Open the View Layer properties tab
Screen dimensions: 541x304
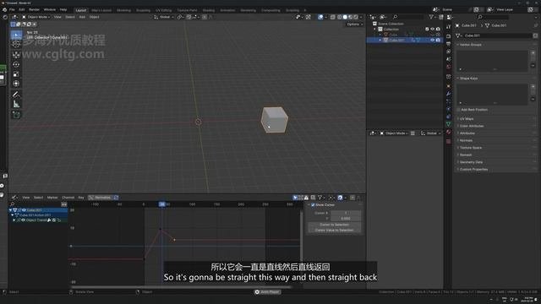tap(449, 52)
